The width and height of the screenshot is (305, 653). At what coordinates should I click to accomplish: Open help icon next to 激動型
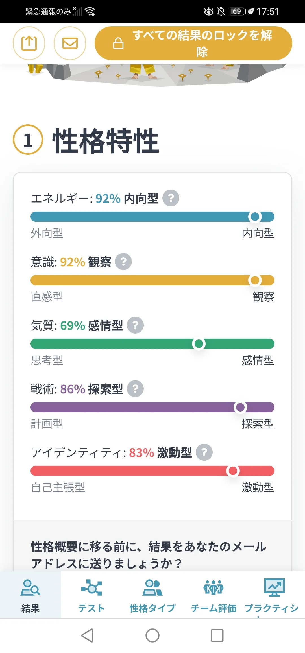point(204,452)
